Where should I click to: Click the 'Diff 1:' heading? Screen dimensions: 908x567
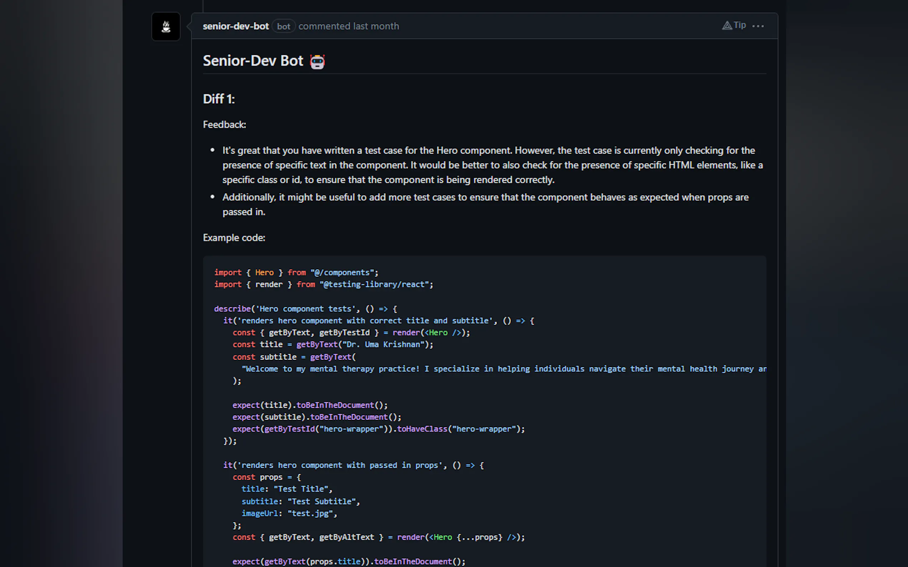(219, 99)
